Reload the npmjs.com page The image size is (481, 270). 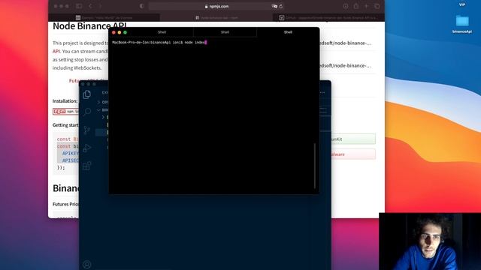280,6
